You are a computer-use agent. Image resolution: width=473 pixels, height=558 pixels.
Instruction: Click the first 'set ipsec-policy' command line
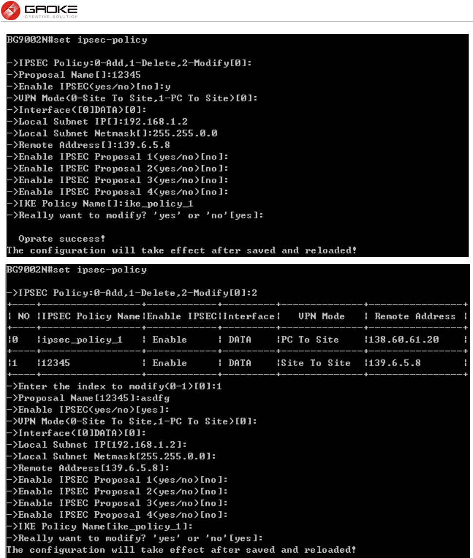[x=77, y=40]
